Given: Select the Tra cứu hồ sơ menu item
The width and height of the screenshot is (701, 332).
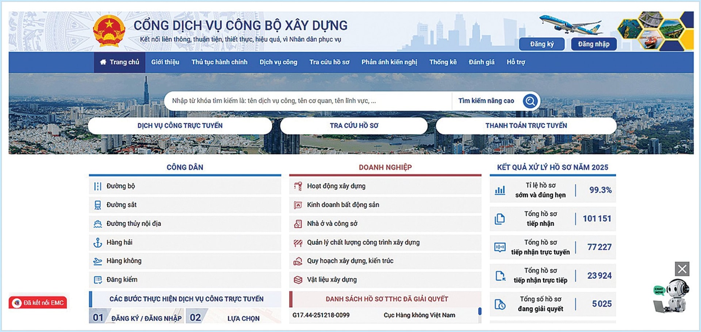Looking at the screenshot, I should (x=330, y=62).
